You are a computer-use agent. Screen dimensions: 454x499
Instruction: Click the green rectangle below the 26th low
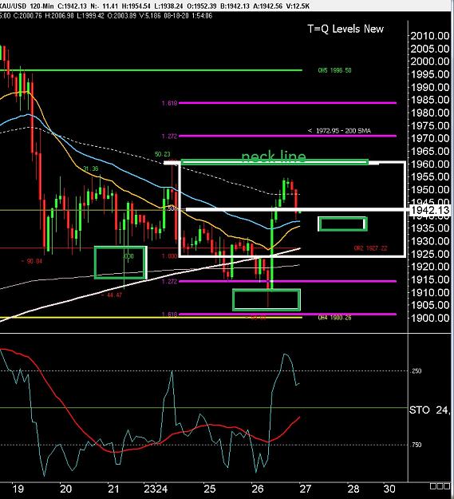click(266, 299)
